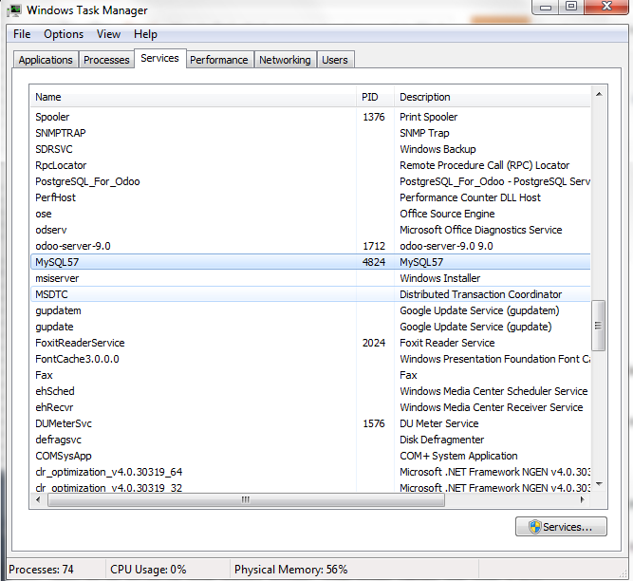
Task: Click the horizontal scrollbar thumb
Action: (x=246, y=500)
